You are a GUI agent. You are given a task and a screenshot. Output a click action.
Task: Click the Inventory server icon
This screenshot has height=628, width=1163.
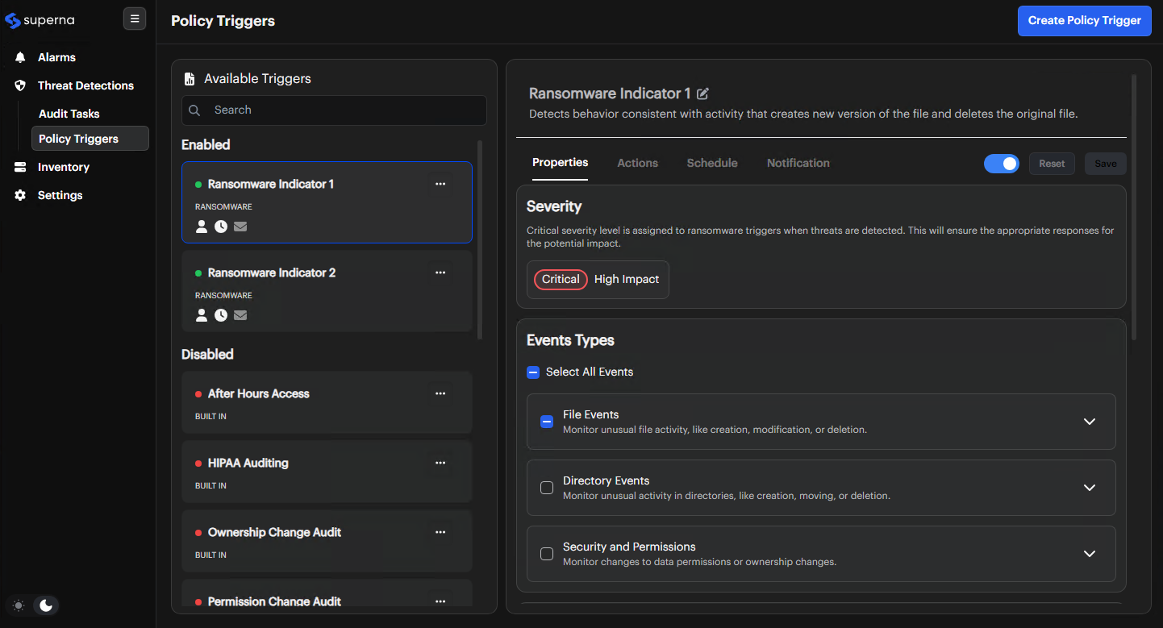pyautogui.click(x=20, y=167)
